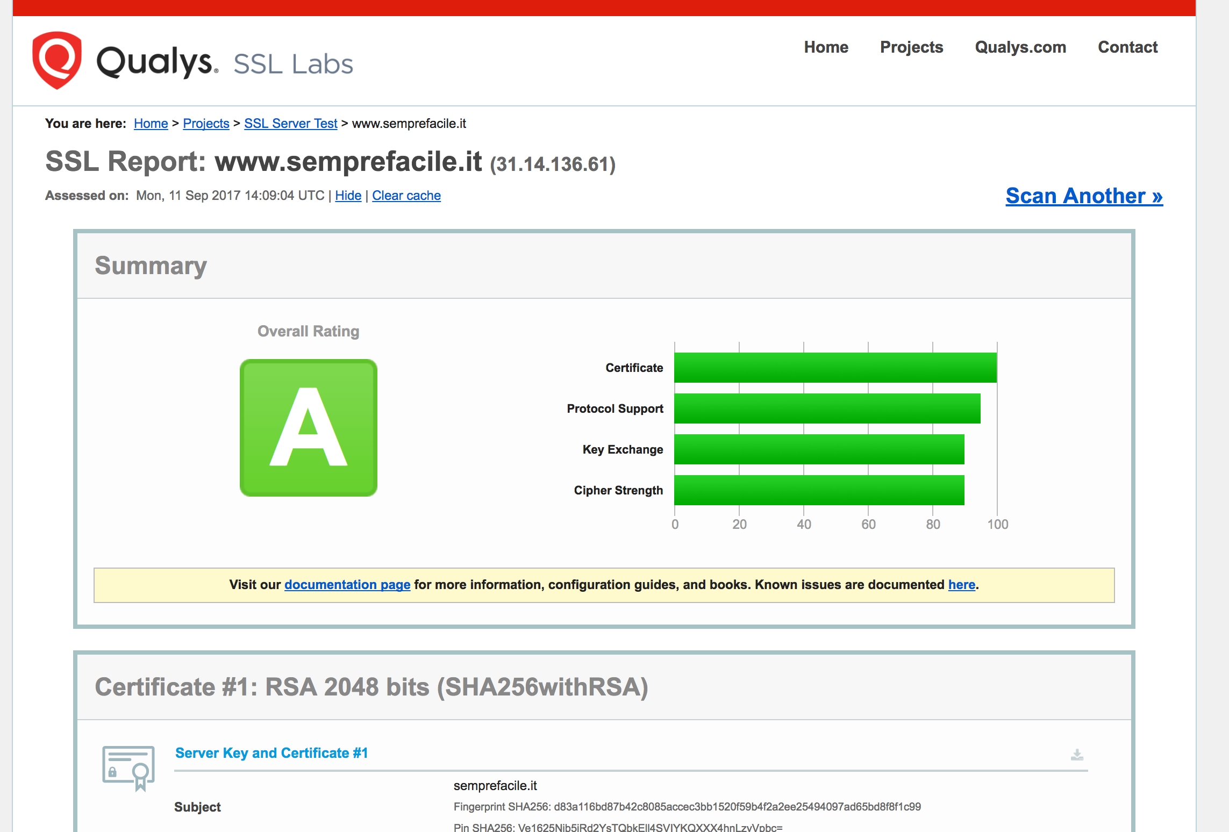
Task: Open the Home navigation menu item
Action: 826,47
